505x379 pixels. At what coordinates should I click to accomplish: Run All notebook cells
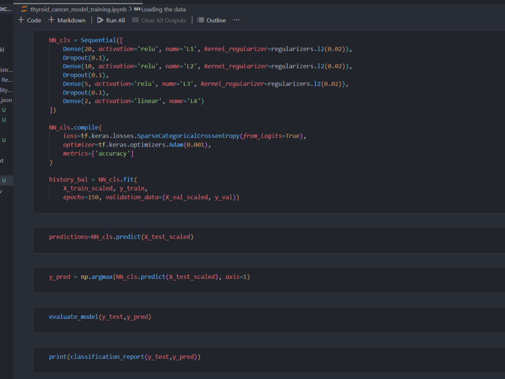coord(111,20)
